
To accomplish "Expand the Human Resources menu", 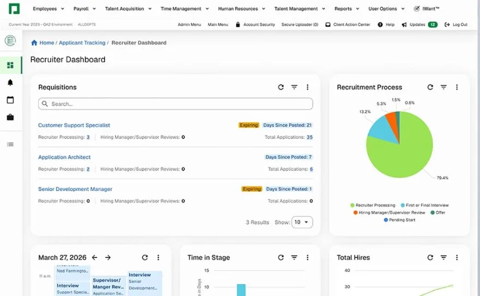I will [x=242, y=9].
